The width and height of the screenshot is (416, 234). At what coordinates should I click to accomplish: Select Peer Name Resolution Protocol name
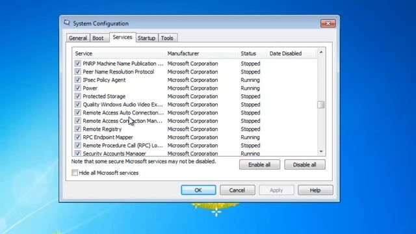[x=118, y=71]
